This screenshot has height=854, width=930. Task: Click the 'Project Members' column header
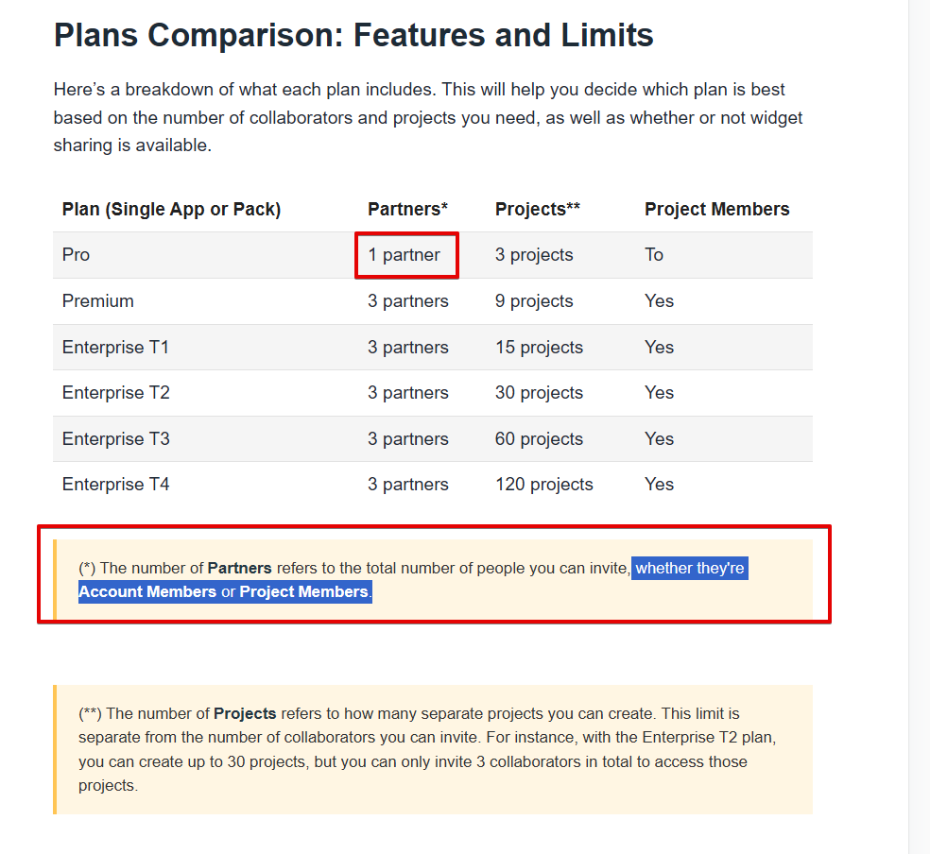pos(717,209)
